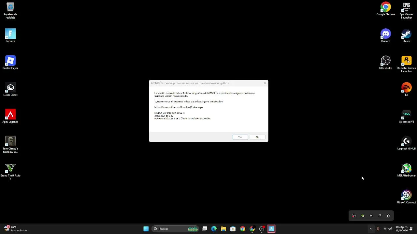Click the 'Recomendada: 582.28' text line

[182, 119]
